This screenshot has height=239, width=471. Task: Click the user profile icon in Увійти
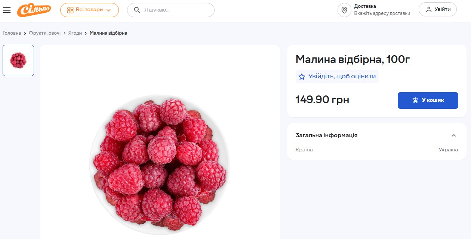428,10
